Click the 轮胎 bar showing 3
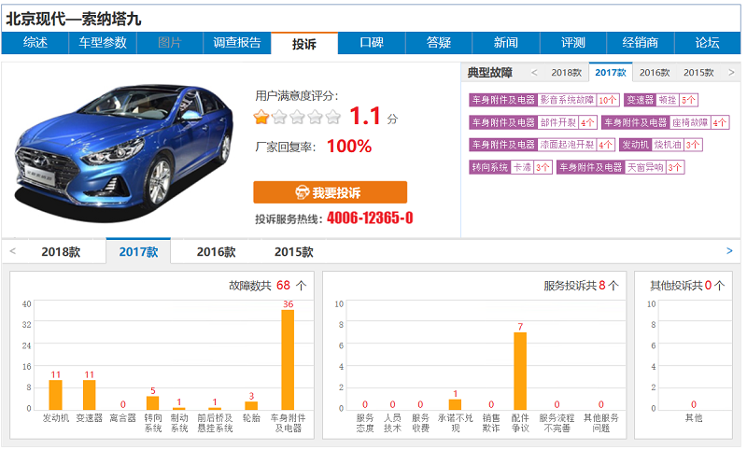 tap(251, 406)
